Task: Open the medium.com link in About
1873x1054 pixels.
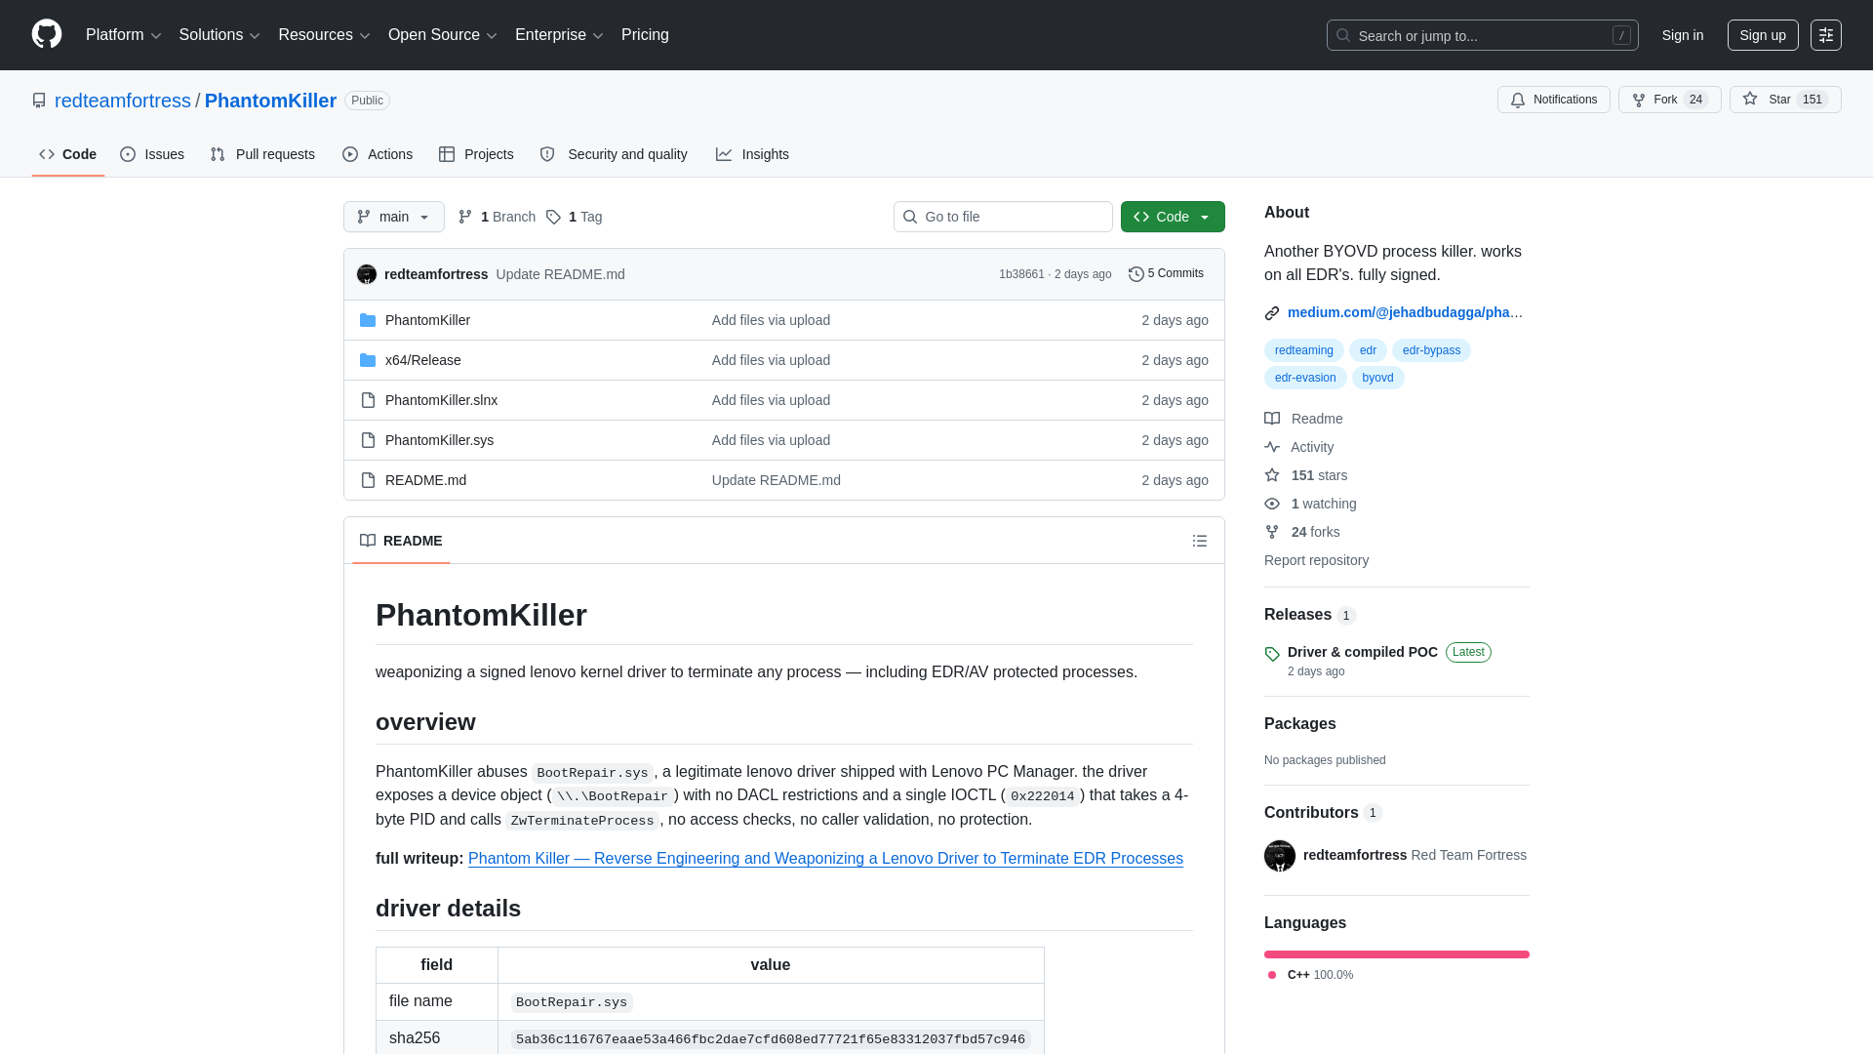Action: (1405, 312)
